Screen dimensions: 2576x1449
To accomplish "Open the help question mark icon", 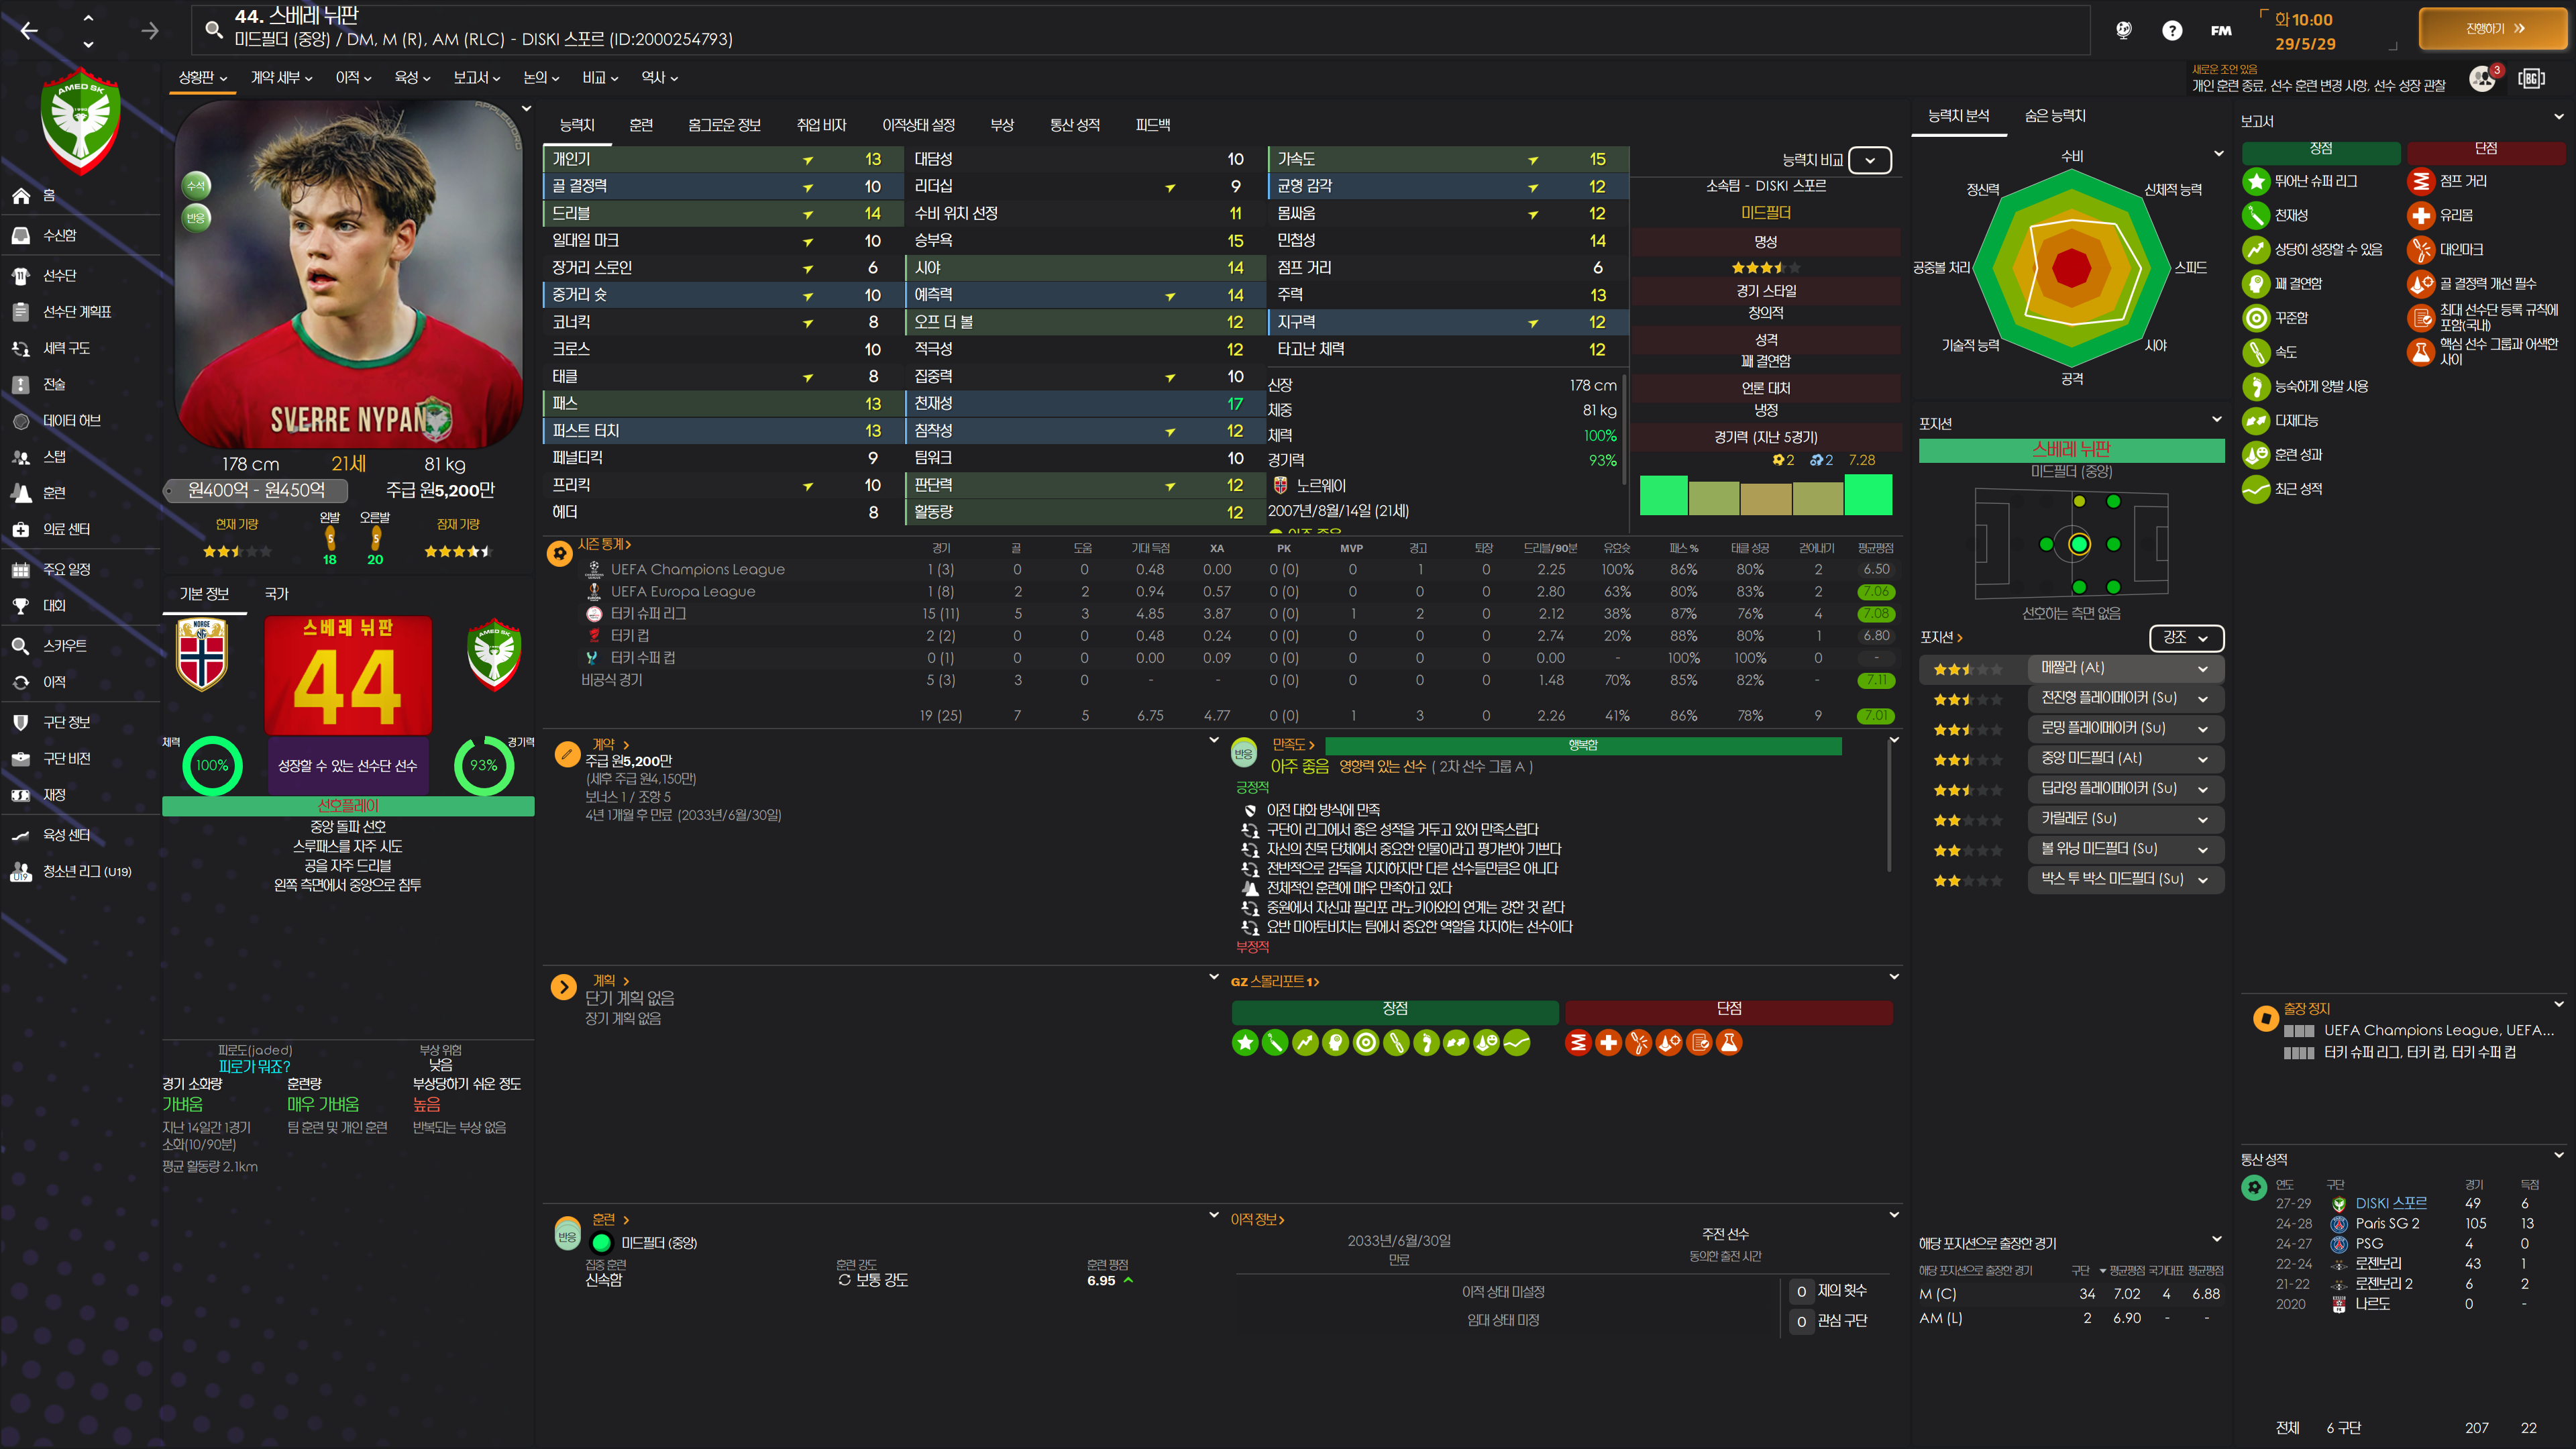I will (x=2171, y=31).
